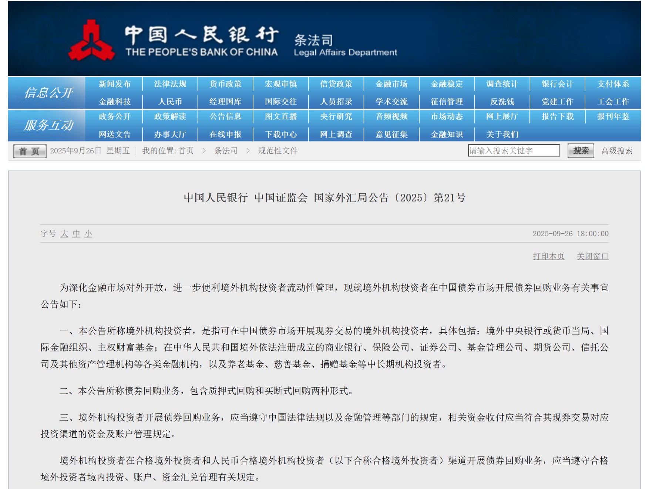Click the 首页 home button

pos(30,151)
